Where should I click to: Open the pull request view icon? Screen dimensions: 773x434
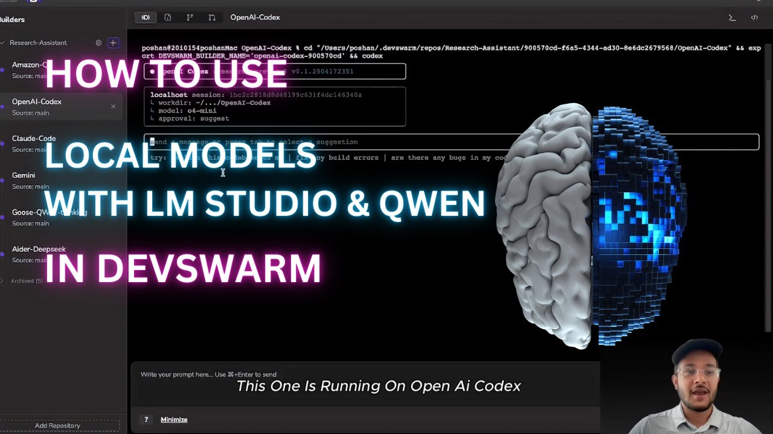(x=212, y=17)
